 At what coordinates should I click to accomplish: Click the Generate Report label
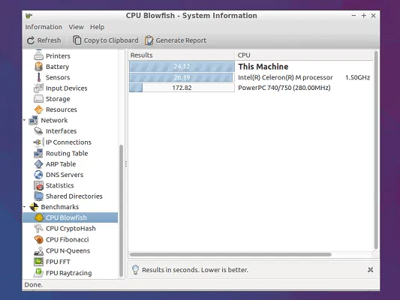tap(181, 40)
